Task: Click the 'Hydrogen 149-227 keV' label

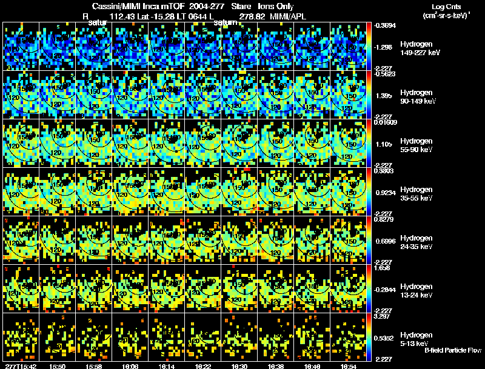Action: [x=420, y=48]
